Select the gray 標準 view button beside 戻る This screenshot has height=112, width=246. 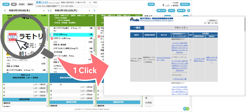click(x=14, y=4)
